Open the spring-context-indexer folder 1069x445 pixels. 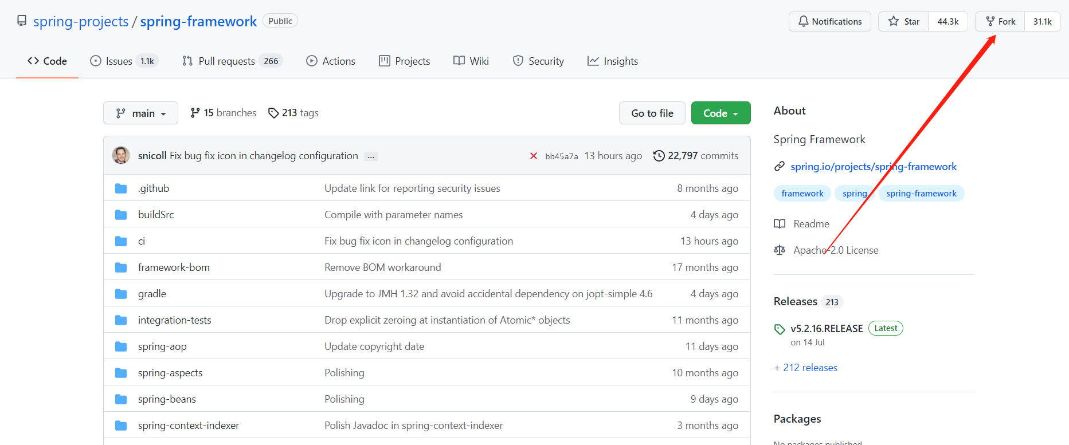(x=189, y=425)
